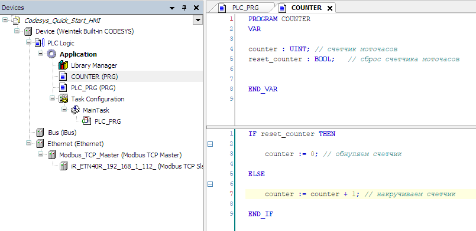Select the PLC Logic label

point(61,43)
